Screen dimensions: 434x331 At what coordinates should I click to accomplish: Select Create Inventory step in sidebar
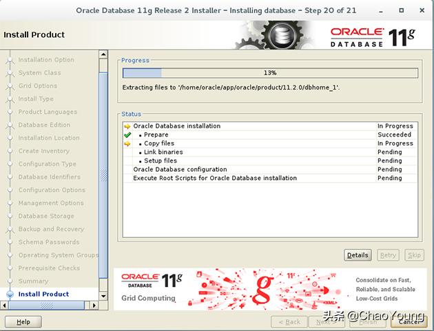click(44, 151)
